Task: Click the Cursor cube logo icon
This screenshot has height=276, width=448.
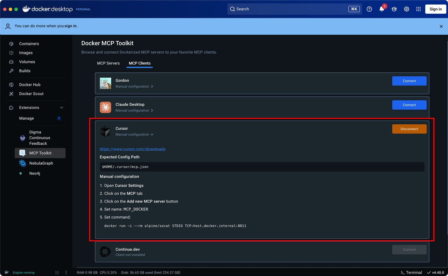Action: tap(105, 131)
